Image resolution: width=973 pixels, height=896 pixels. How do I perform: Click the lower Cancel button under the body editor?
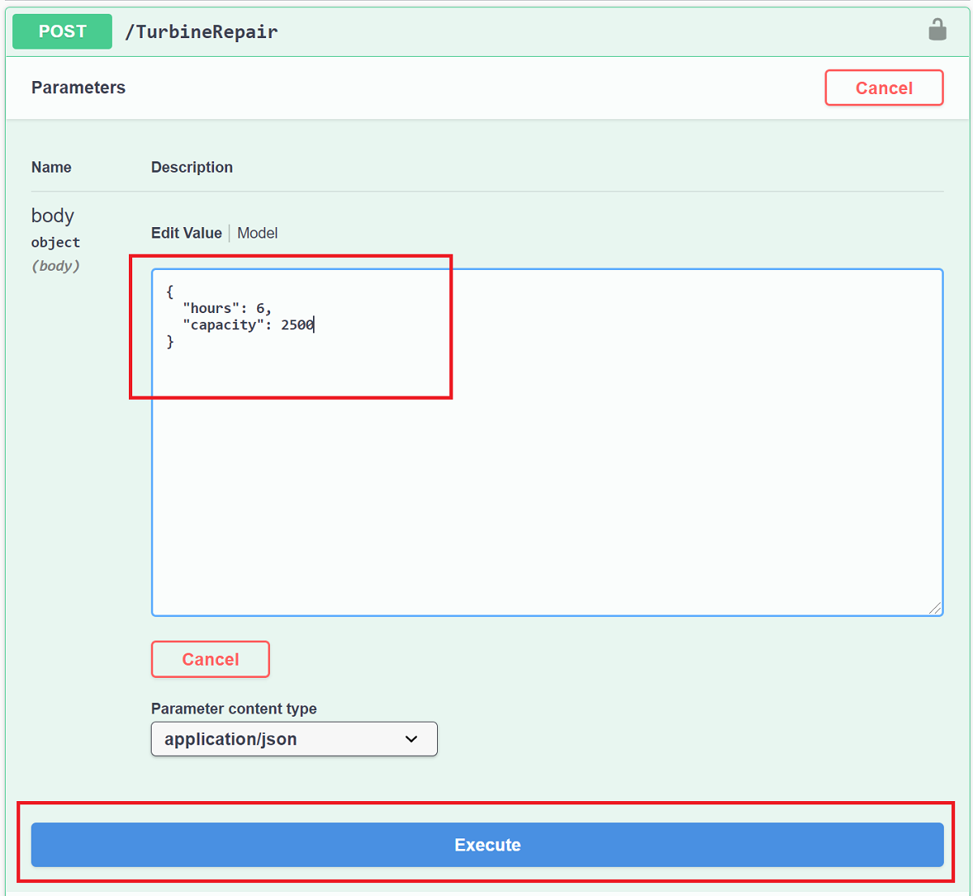[210, 658]
